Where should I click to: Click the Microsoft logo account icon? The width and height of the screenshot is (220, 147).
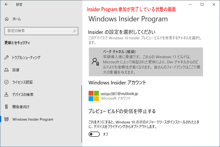94,96
